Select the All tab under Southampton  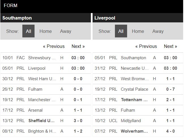click(29, 31)
